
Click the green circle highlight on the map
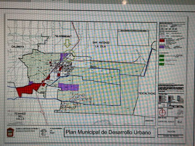[69, 55]
